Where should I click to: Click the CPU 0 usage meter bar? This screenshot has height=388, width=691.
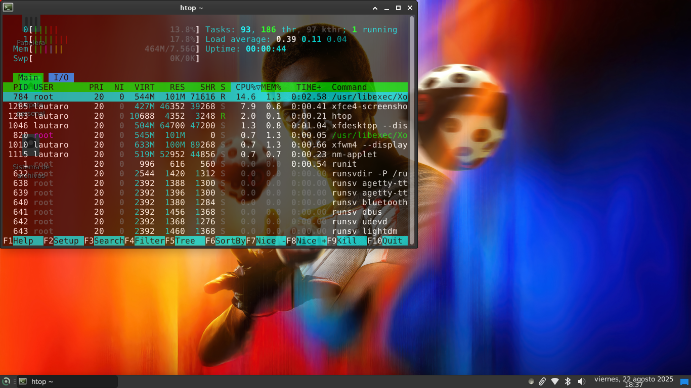tap(114, 30)
